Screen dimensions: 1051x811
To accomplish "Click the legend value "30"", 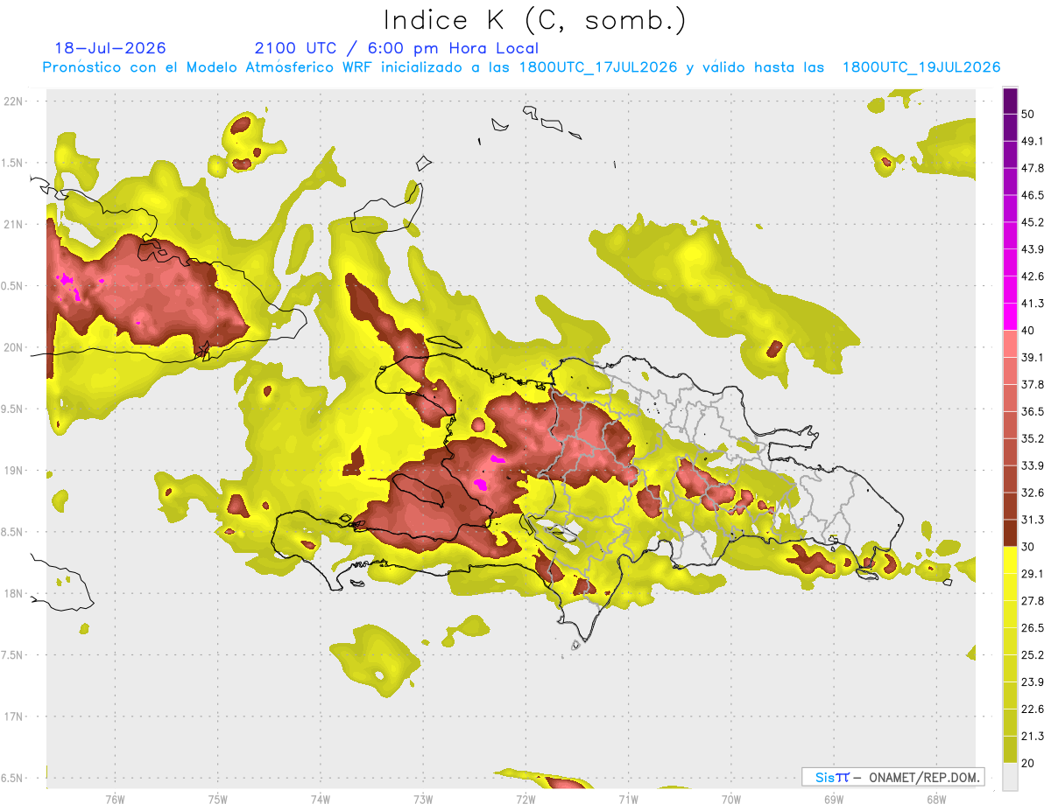I will (1028, 547).
